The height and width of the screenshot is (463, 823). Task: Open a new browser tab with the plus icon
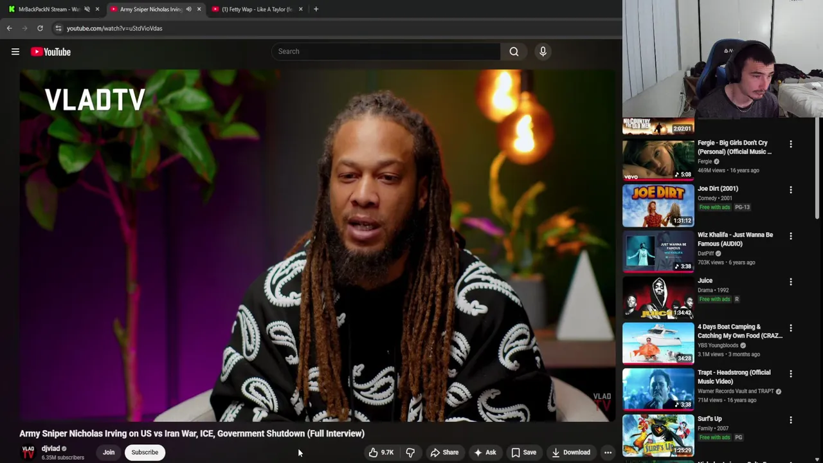[x=316, y=9]
